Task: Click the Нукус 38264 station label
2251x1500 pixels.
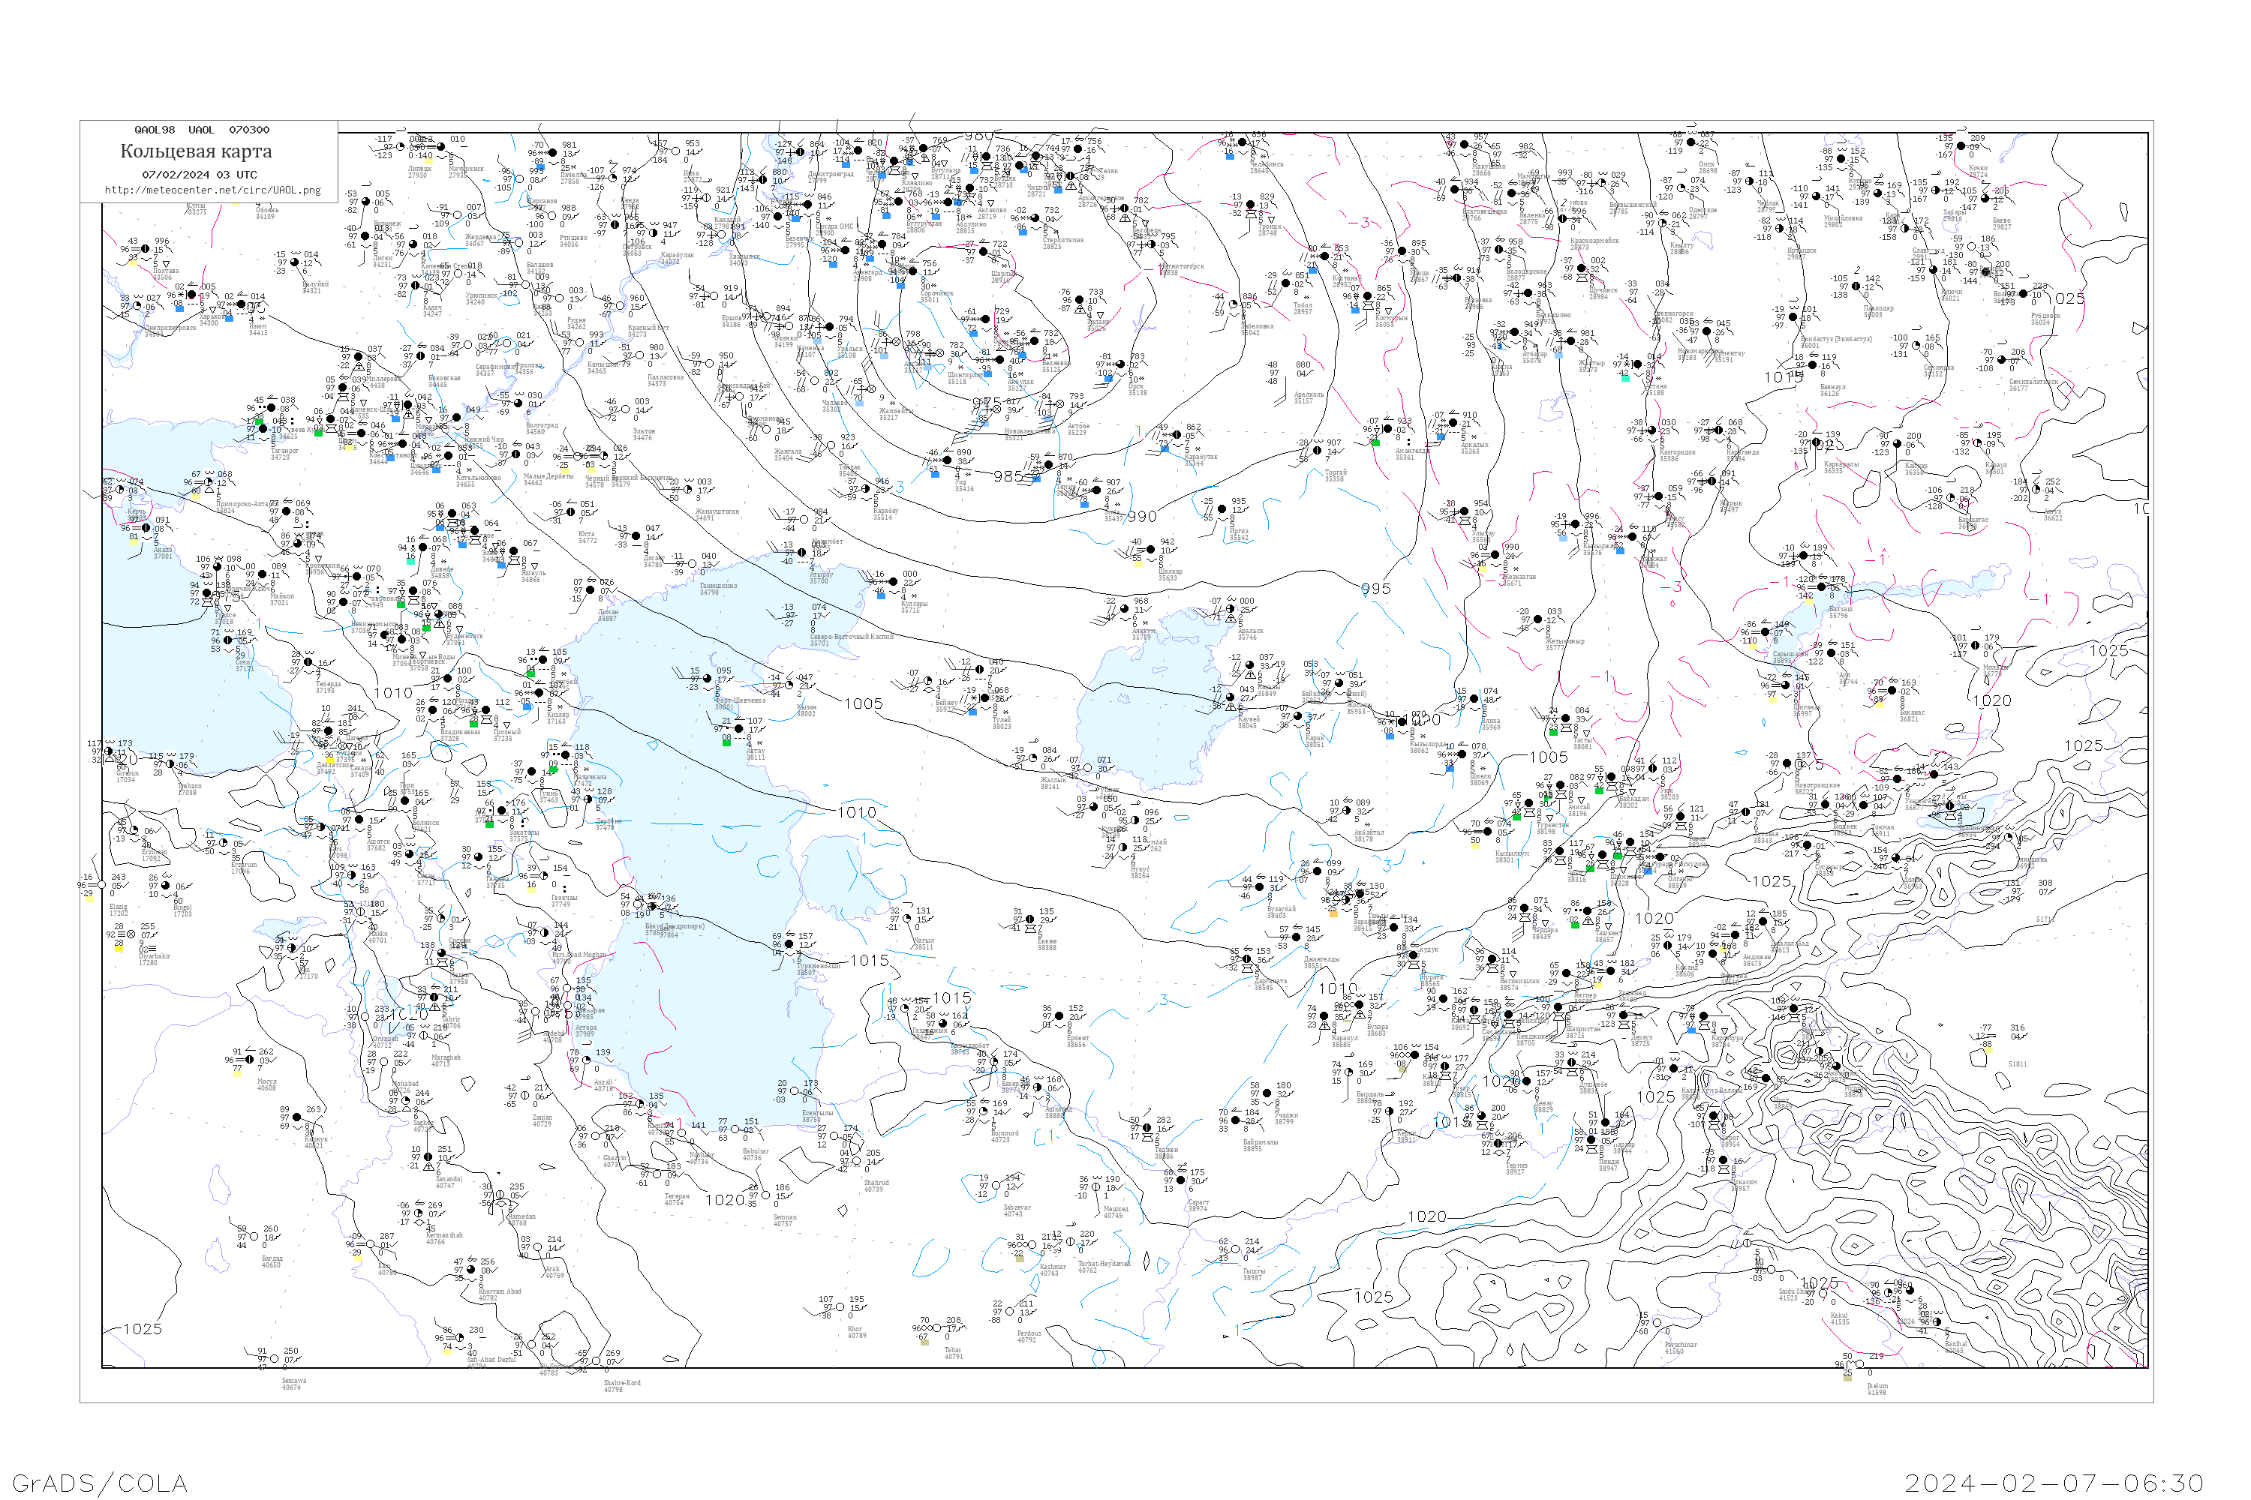Action: tap(1140, 871)
